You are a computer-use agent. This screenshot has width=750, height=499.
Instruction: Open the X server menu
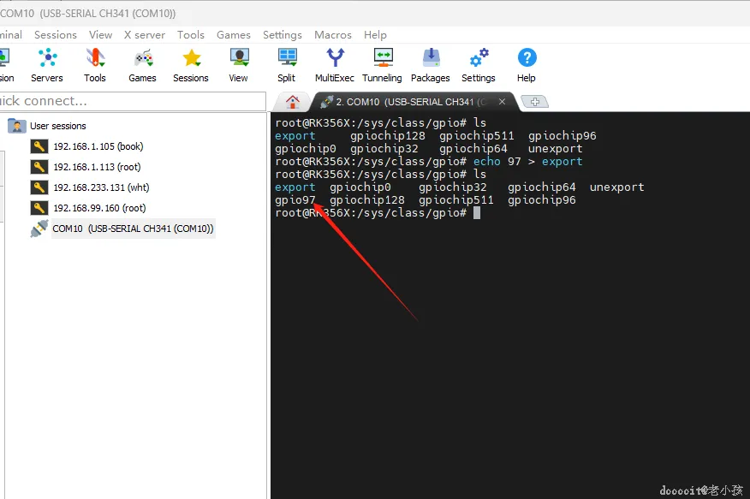[145, 35]
